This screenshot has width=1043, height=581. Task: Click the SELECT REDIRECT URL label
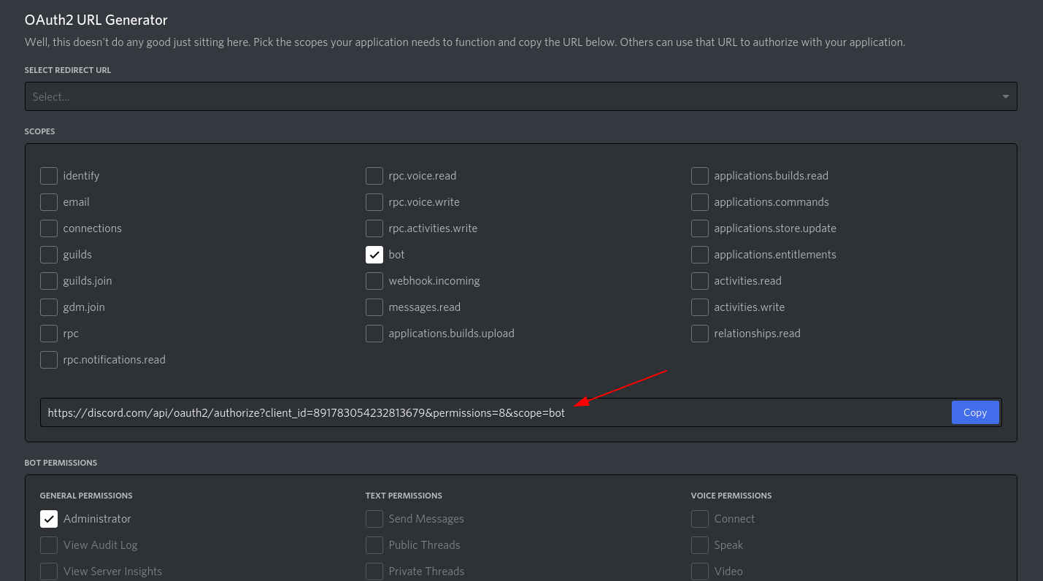(68, 70)
